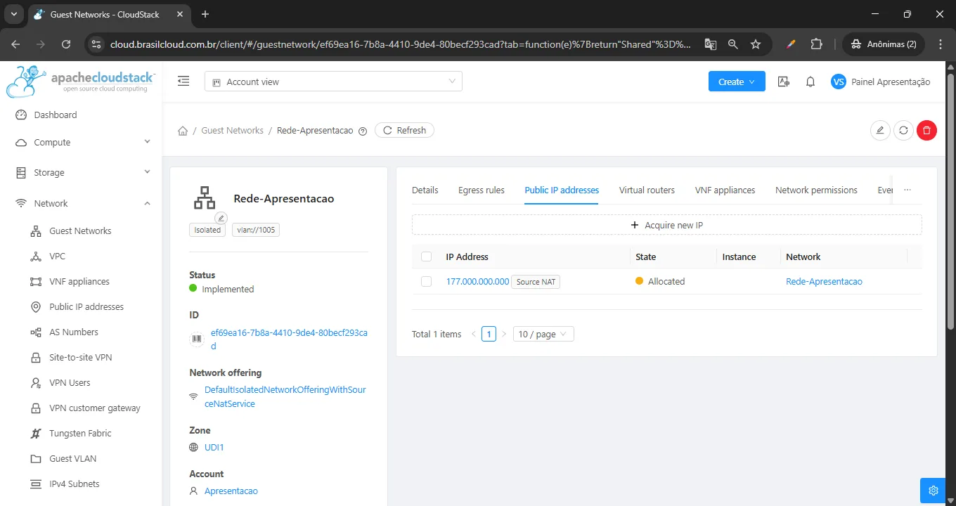Open Rede-Apresentacao link in Network column
Viewport: 956px width, 506px height.
(824, 281)
